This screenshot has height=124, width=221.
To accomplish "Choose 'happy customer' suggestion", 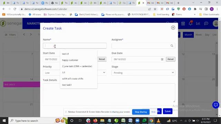I will pyautogui.click(x=70, y=60).
